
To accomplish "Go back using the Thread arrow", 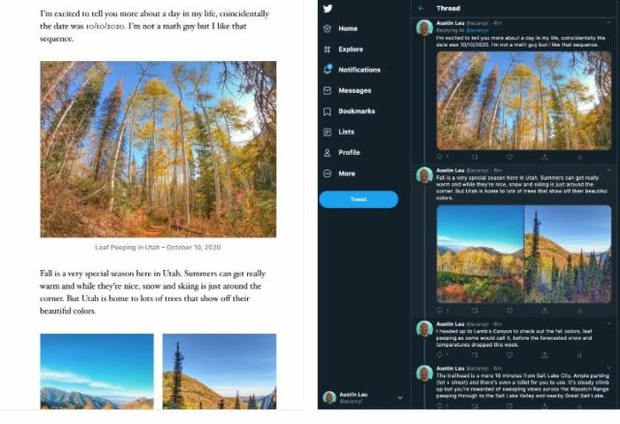I will pyautogui.click(x=420, y=8).
